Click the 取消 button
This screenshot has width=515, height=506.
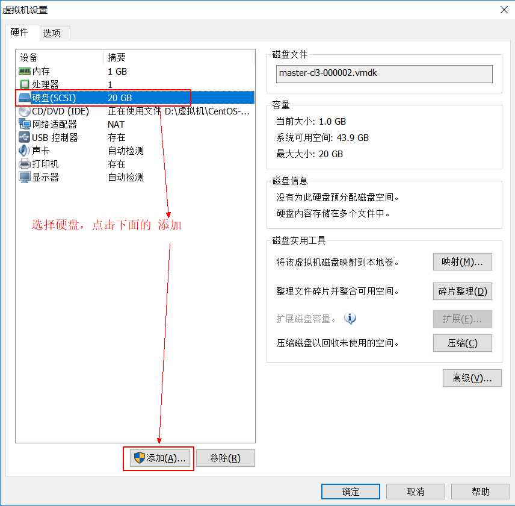point(416,492)
